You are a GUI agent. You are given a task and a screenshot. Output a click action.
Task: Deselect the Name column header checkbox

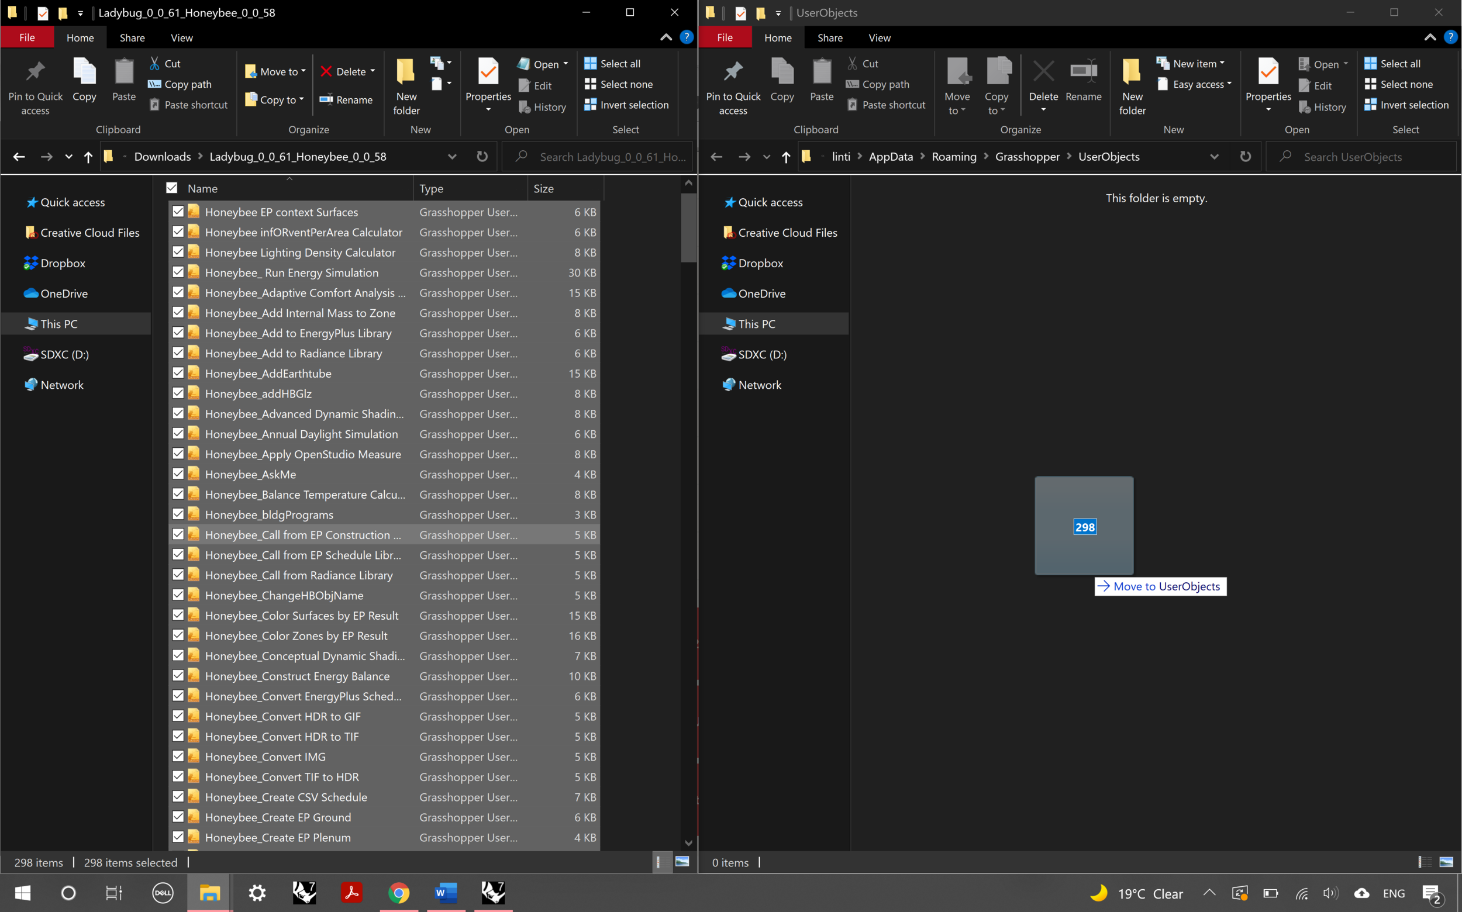click(x=171, y=188)
